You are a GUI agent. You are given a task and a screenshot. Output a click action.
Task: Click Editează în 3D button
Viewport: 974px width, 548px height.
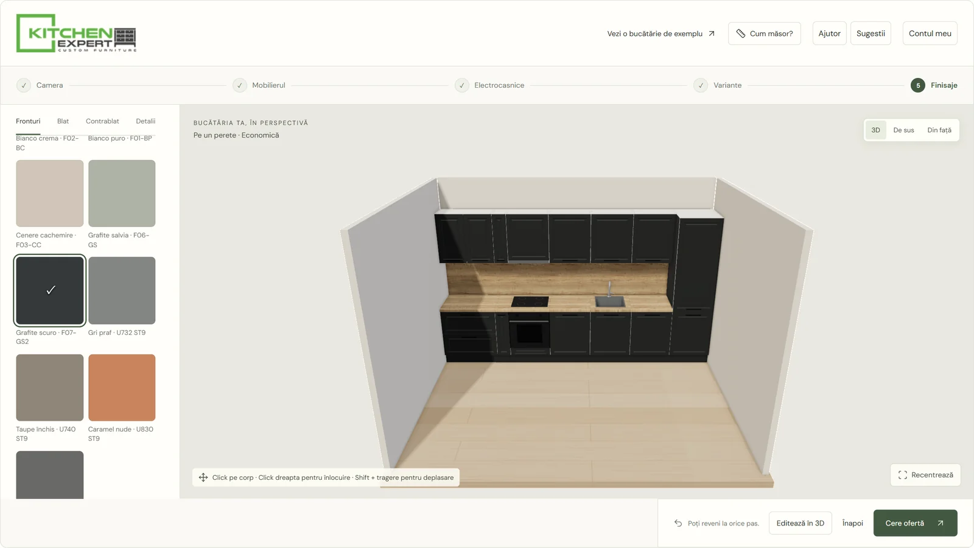click(x=800, y=523)
